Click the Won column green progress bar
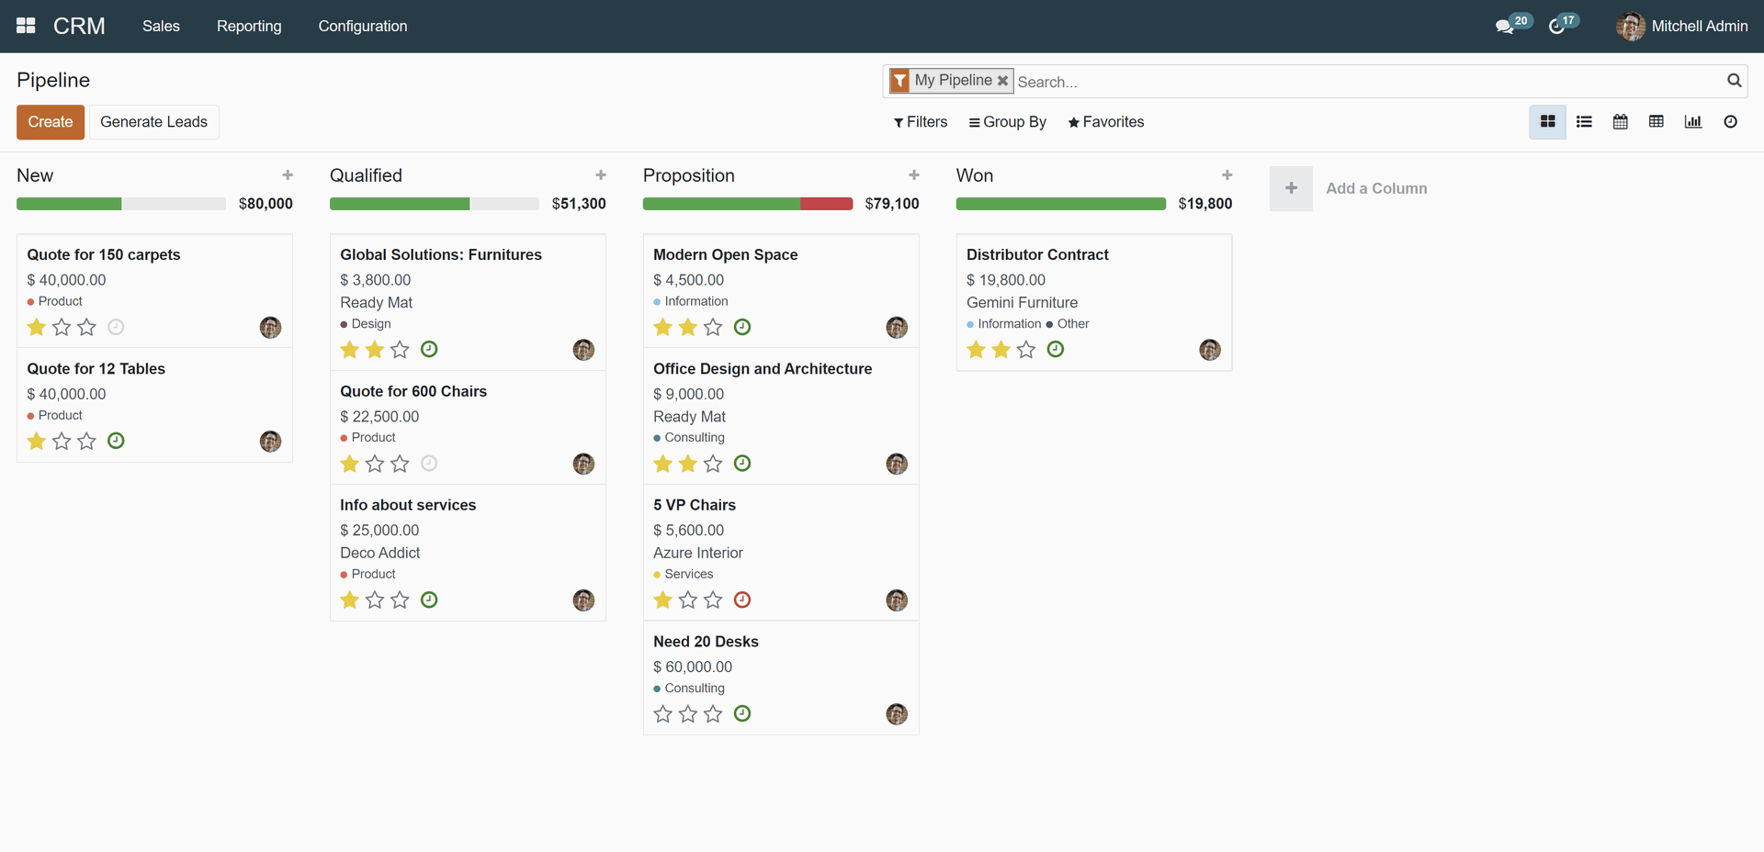 pos(1061,204)
